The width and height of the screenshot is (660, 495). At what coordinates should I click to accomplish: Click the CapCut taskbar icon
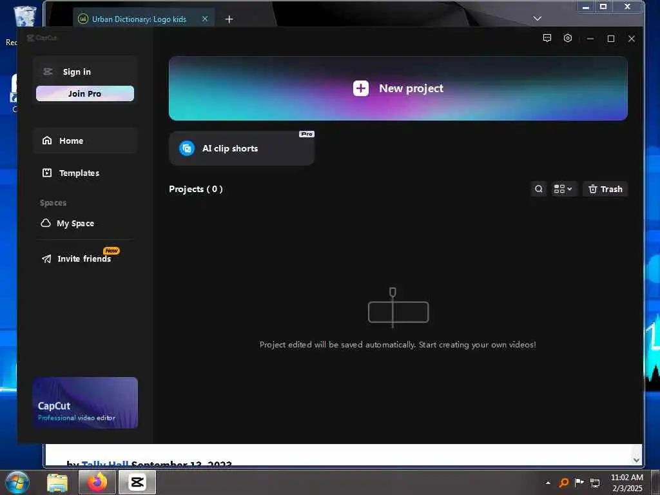(x=138, y=482)
